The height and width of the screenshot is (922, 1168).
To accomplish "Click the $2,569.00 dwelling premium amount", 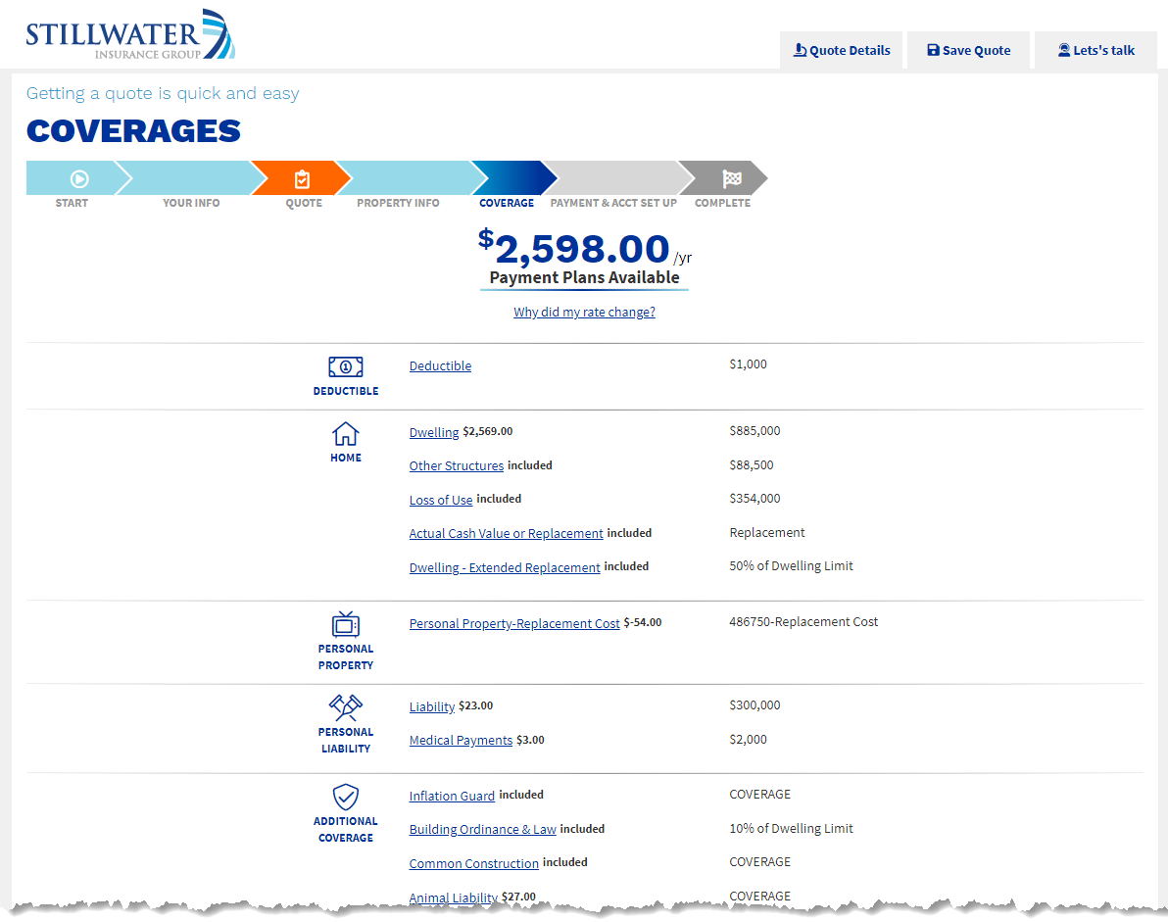I will 487,431.
